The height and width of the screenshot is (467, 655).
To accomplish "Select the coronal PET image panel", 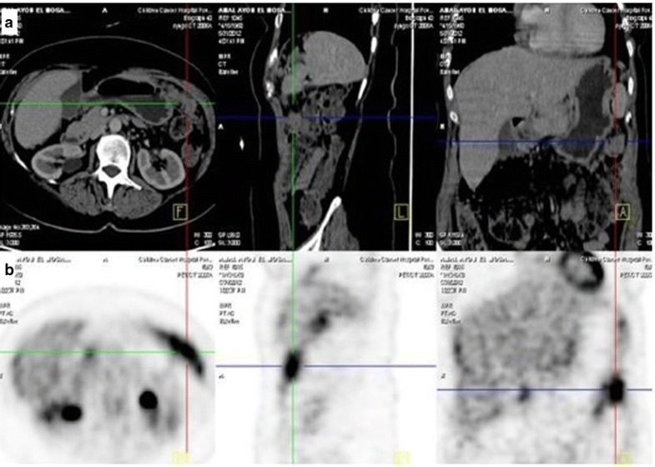I will click(544, 359).
